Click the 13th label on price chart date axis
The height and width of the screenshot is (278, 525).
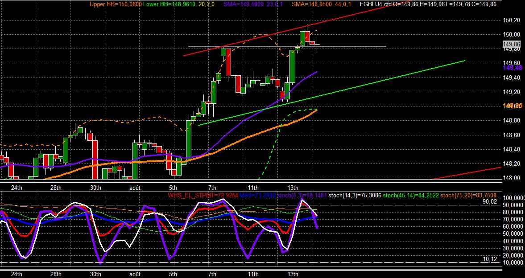293,187
